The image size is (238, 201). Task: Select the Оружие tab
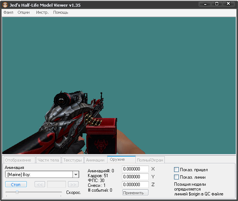[121, 160]
